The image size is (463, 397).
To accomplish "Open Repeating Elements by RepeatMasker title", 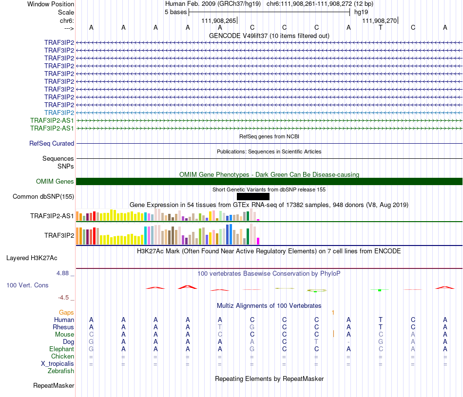I will tap(269, 378).
